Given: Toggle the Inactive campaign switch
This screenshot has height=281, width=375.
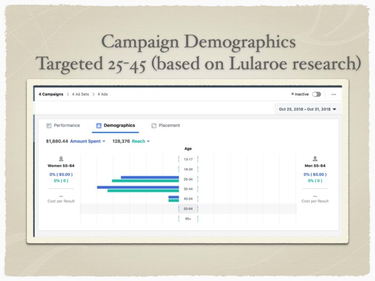Looking at the screenshot, I should pyautogui.click(x=316, y=94).
